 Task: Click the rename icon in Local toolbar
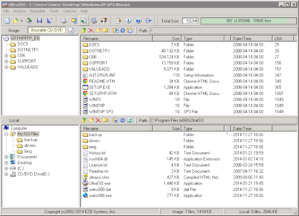pyautogui.click(x=105, y=120)
